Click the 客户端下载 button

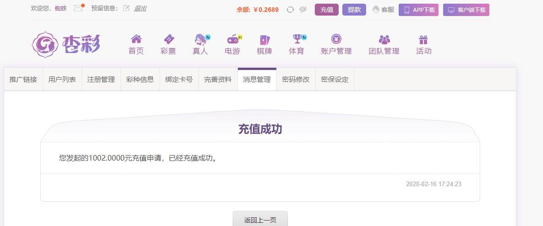pos(466,10)
